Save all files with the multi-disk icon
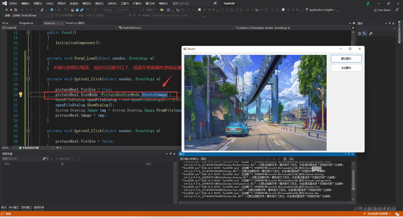 pyautogui.click(x=82, y=10)
